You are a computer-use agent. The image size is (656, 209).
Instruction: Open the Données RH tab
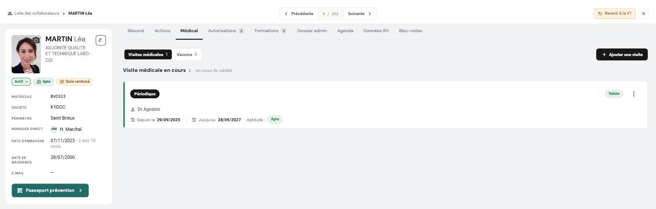click(x=376, y=31)
